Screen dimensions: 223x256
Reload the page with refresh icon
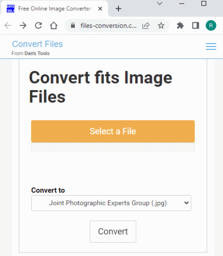pos(38,26)
